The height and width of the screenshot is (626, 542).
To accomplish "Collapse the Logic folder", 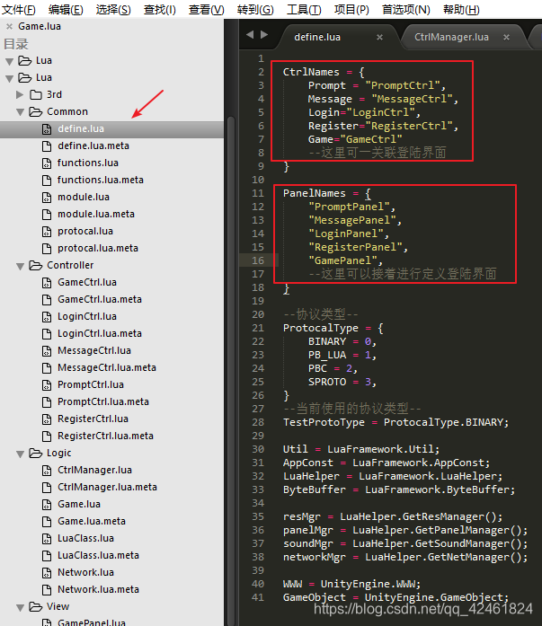I will (21, 454).
